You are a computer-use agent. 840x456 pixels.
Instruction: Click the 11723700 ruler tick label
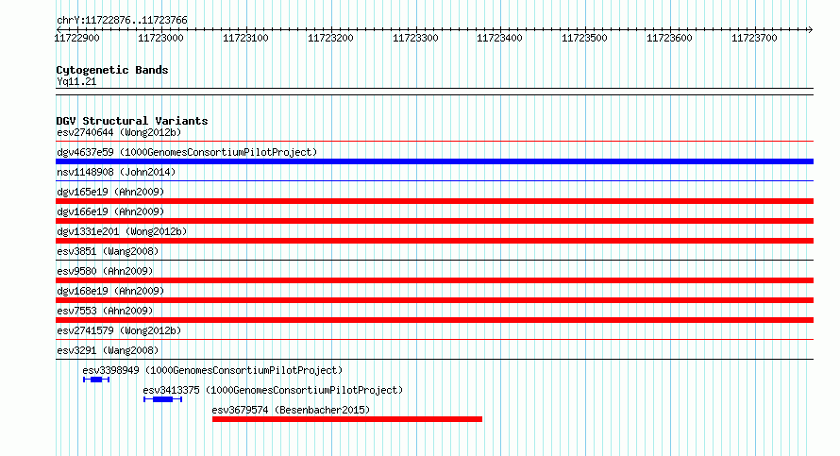754,38
